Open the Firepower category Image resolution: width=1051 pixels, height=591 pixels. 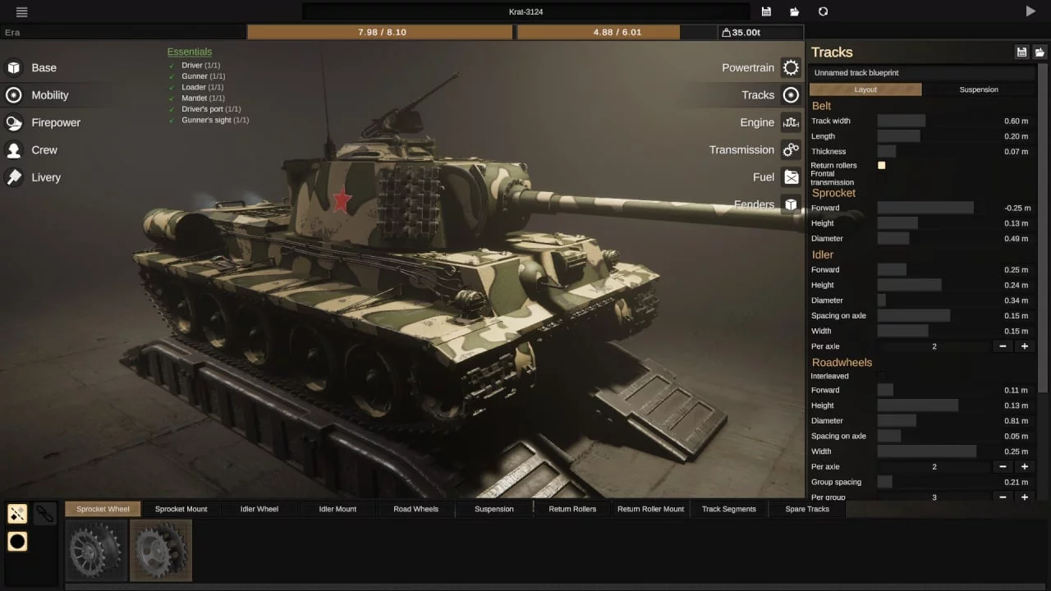coord(55,122)
